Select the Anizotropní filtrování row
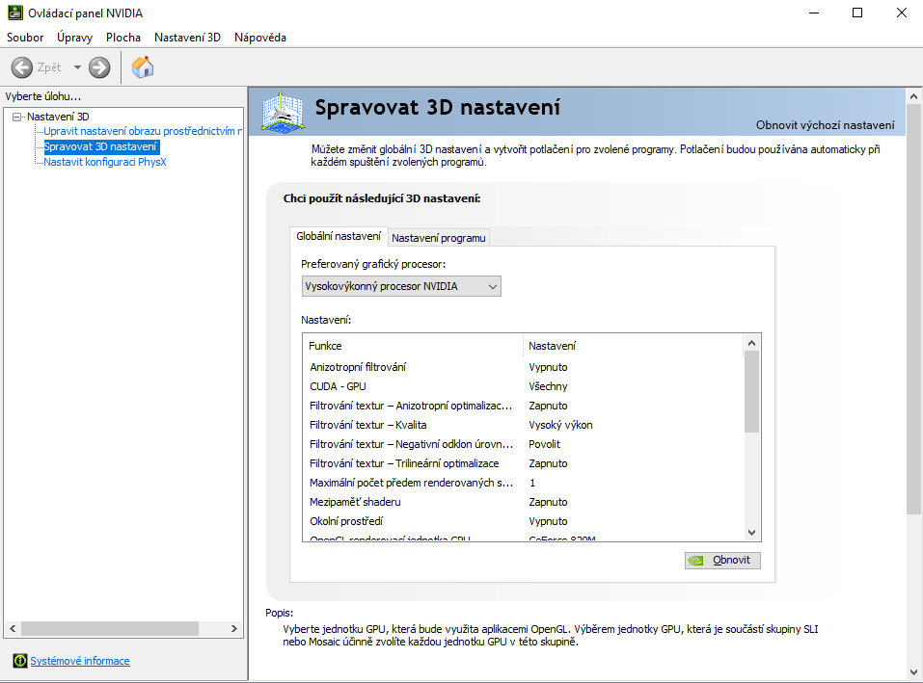Image resolution: width=923 pixels, height=683 pixels. pyautogui.click(x=524, y=367)
